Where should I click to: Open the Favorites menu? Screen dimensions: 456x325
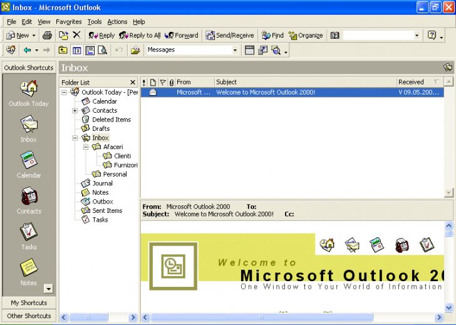[x=69, y=22]
